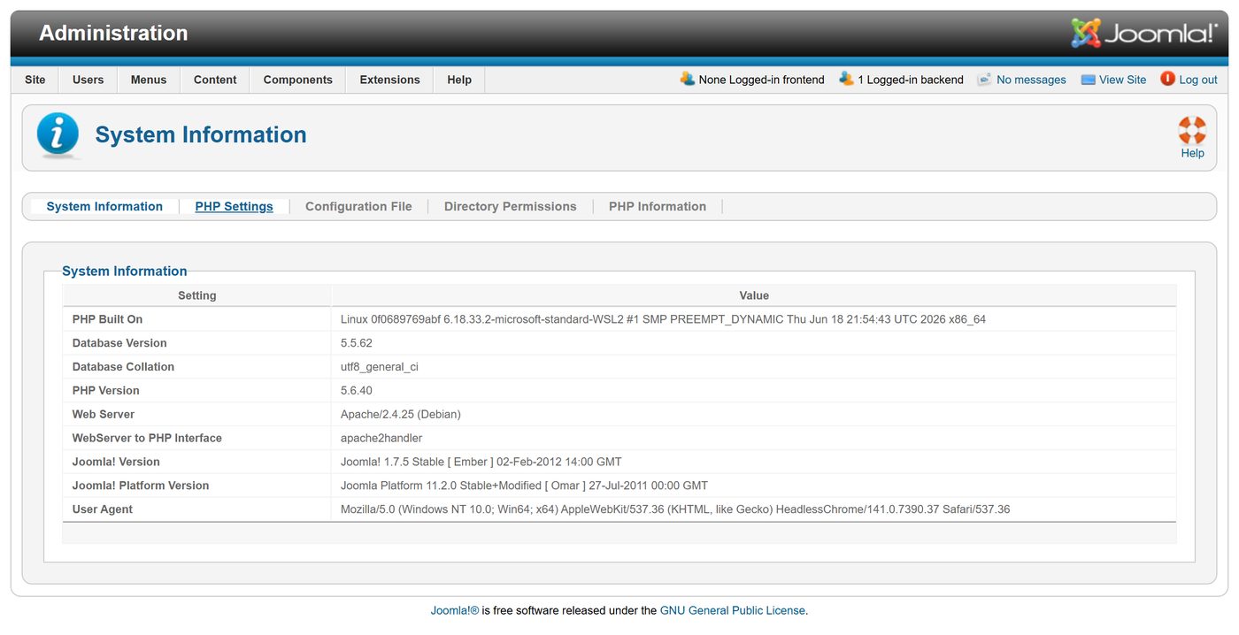Click the blue System Information info icon
1239x635 pixels.
(x=58, y=135)
